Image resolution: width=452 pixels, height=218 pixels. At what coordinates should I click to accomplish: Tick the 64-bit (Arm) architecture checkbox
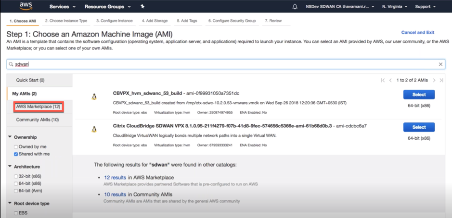[x=16, y=191]
